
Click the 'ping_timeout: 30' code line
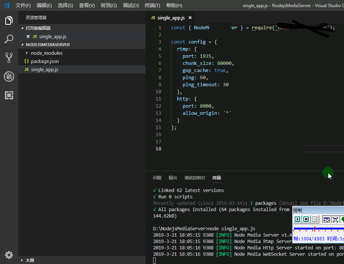click(206, 85)
